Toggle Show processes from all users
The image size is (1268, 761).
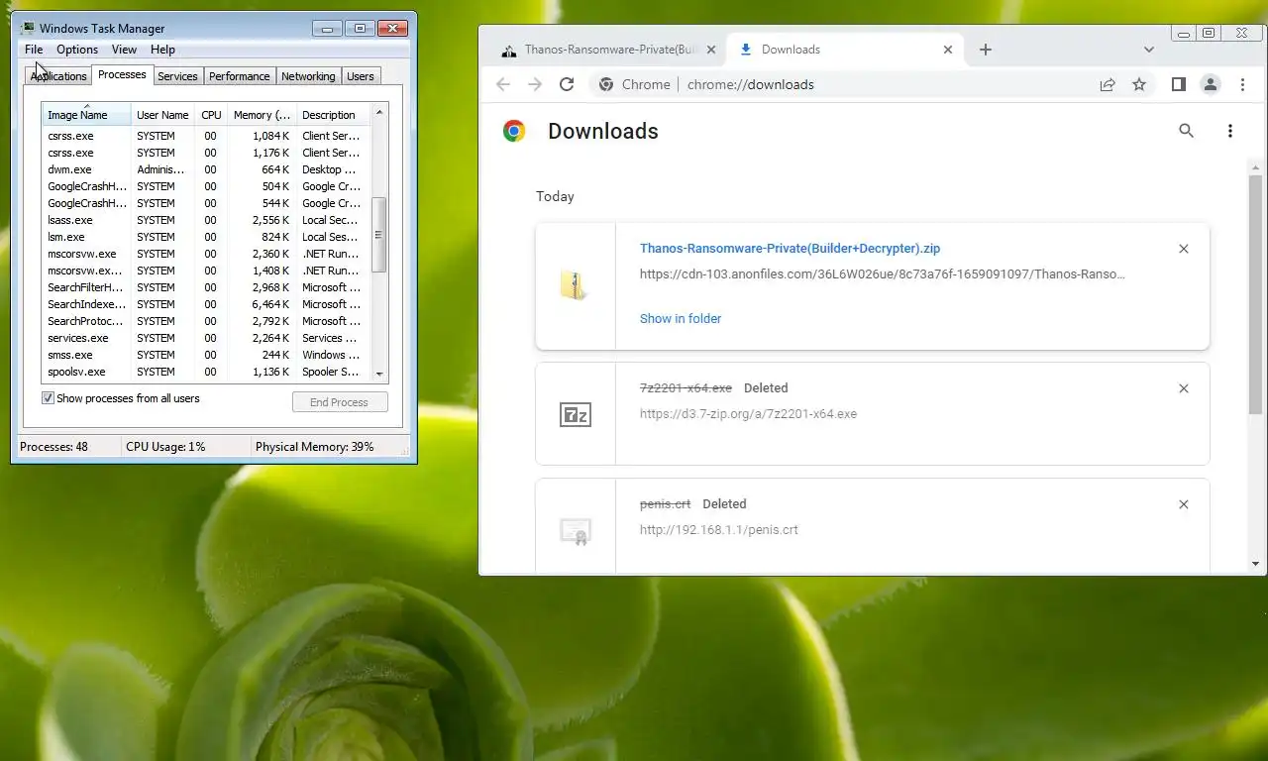48,398
